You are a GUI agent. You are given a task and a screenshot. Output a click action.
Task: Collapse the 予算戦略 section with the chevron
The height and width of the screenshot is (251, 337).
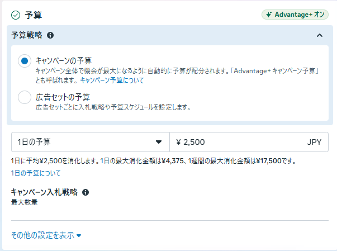(x=319, y=35)
